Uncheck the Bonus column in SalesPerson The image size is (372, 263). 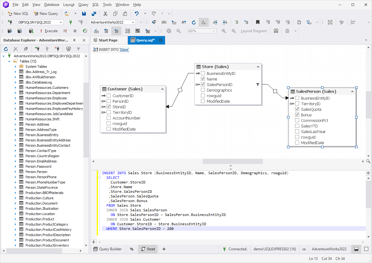pyautogui.click(x=297, y=115)
